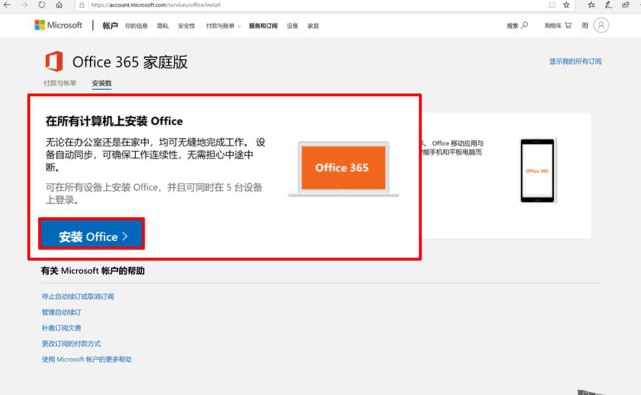Open 补缴订阅欠费 help link

(x=61, y=328)
